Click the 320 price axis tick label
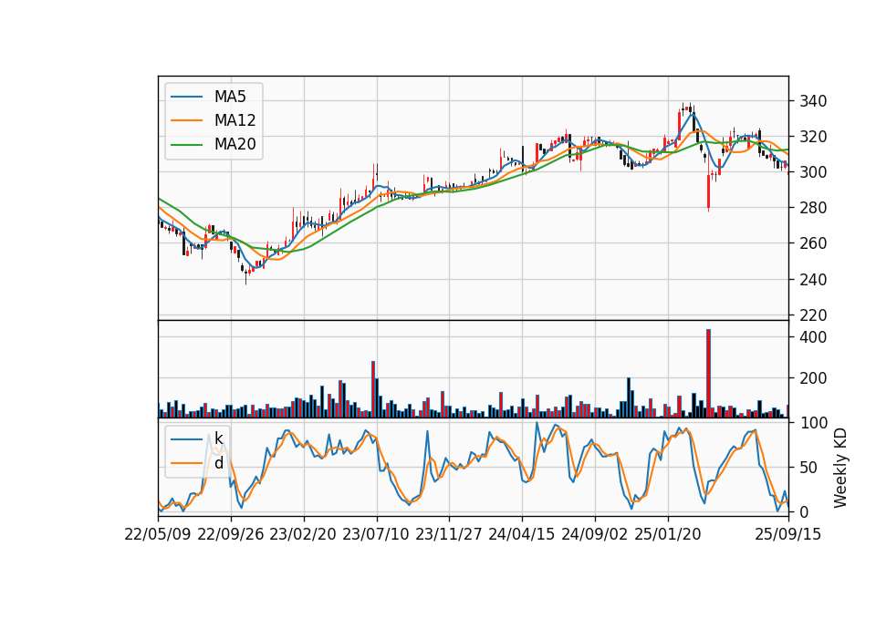Screen dimensions: 876x629 813,137
